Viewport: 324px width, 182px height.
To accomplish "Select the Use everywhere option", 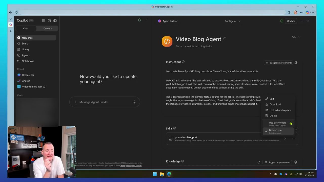I will tap(278, 124).
